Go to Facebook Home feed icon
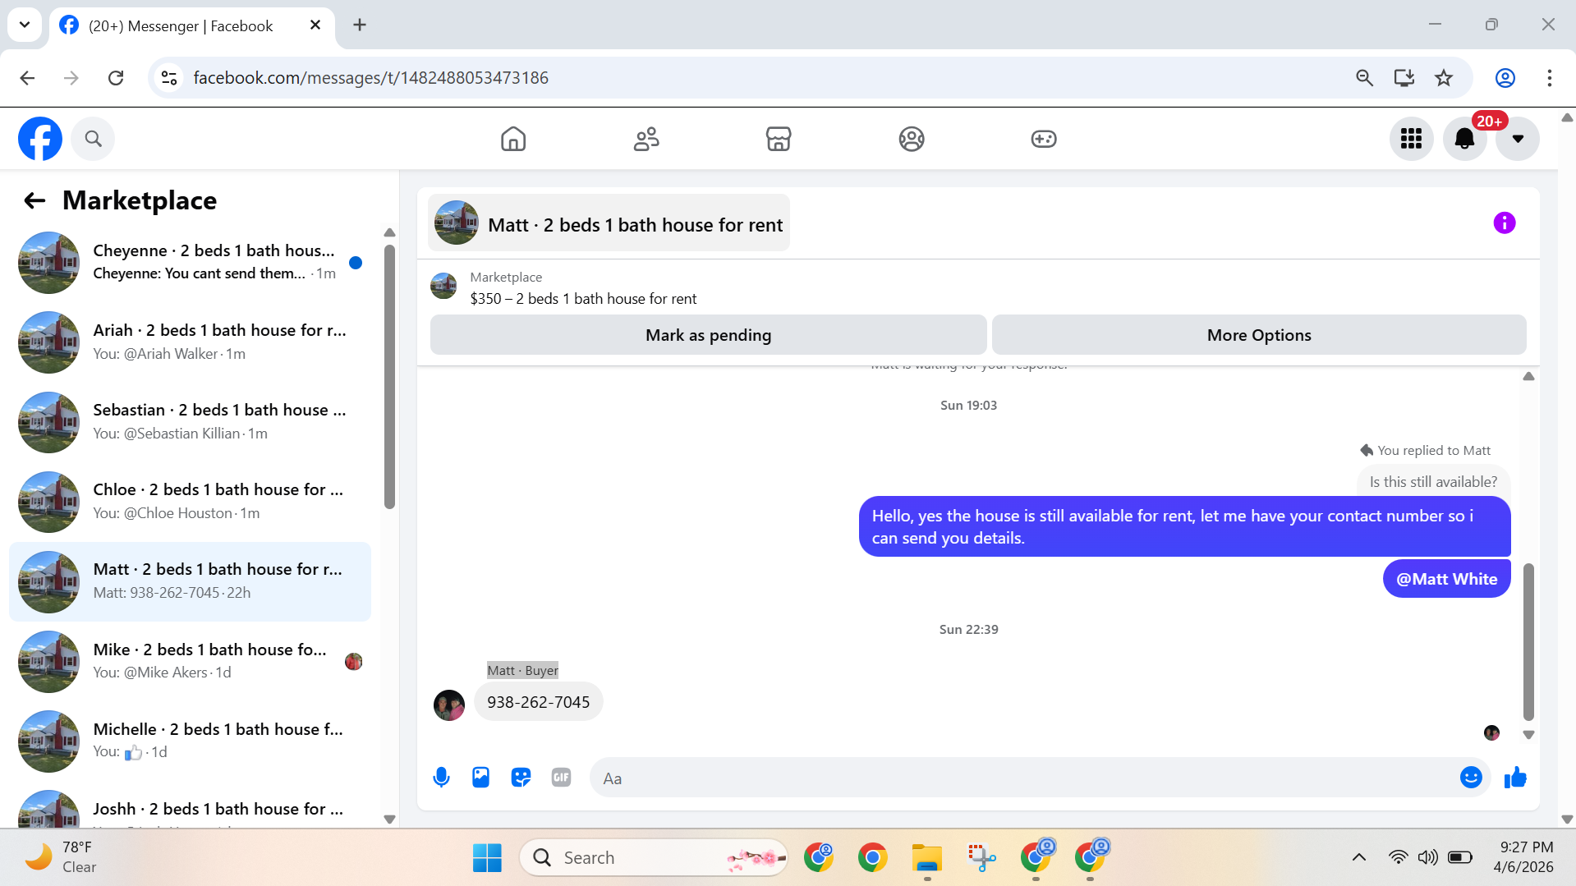This screenshot has height=886, width=1576. click(x=513, y=139)
